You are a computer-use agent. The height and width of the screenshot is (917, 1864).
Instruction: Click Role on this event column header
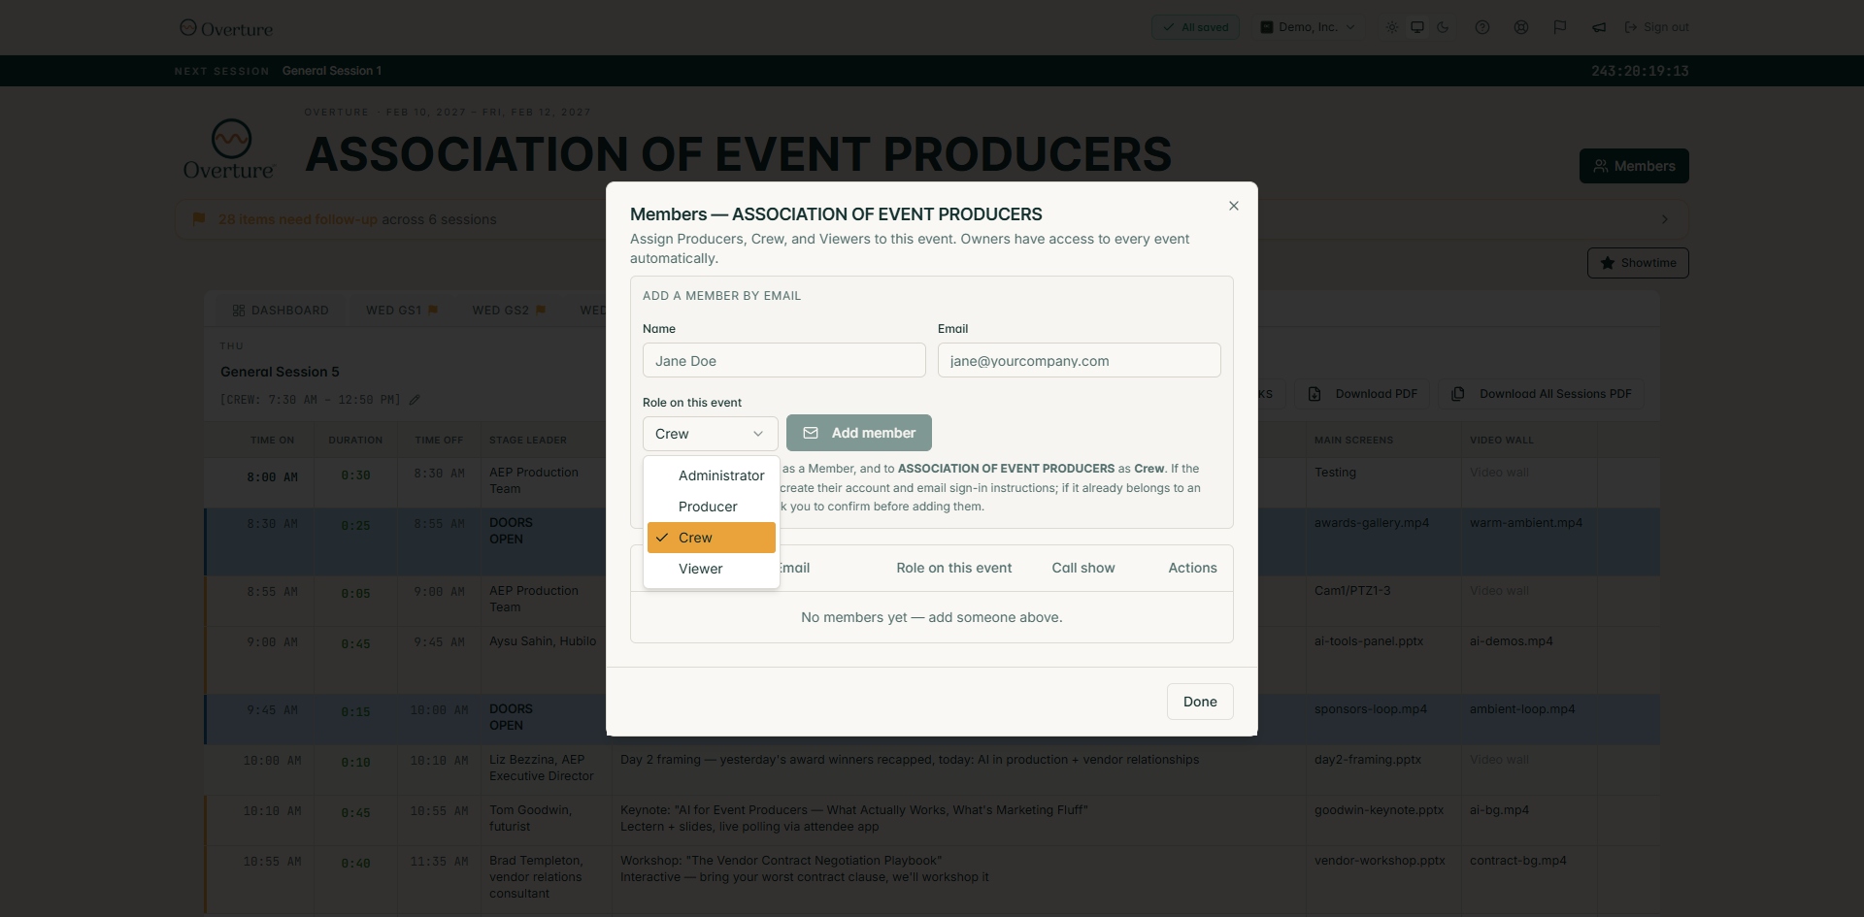953,568
